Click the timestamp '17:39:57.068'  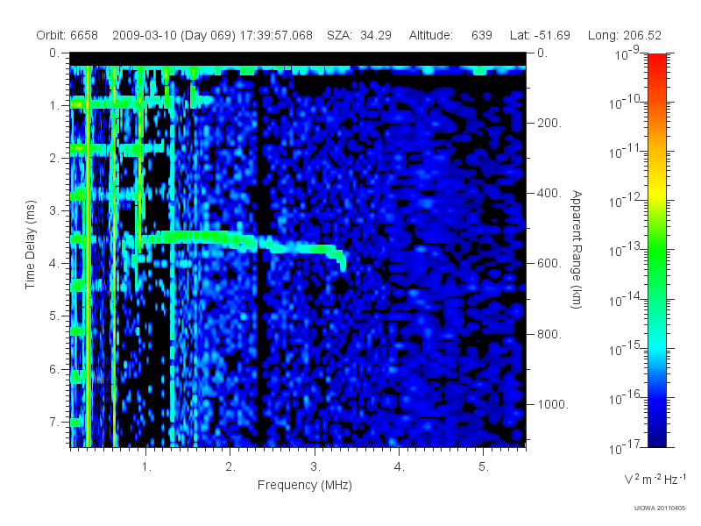(276, 35)
